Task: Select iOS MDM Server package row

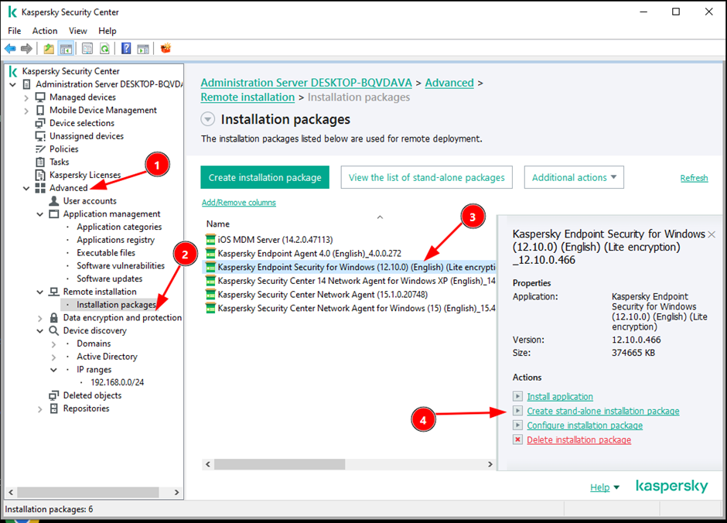Action: click(x=275, y=240)
